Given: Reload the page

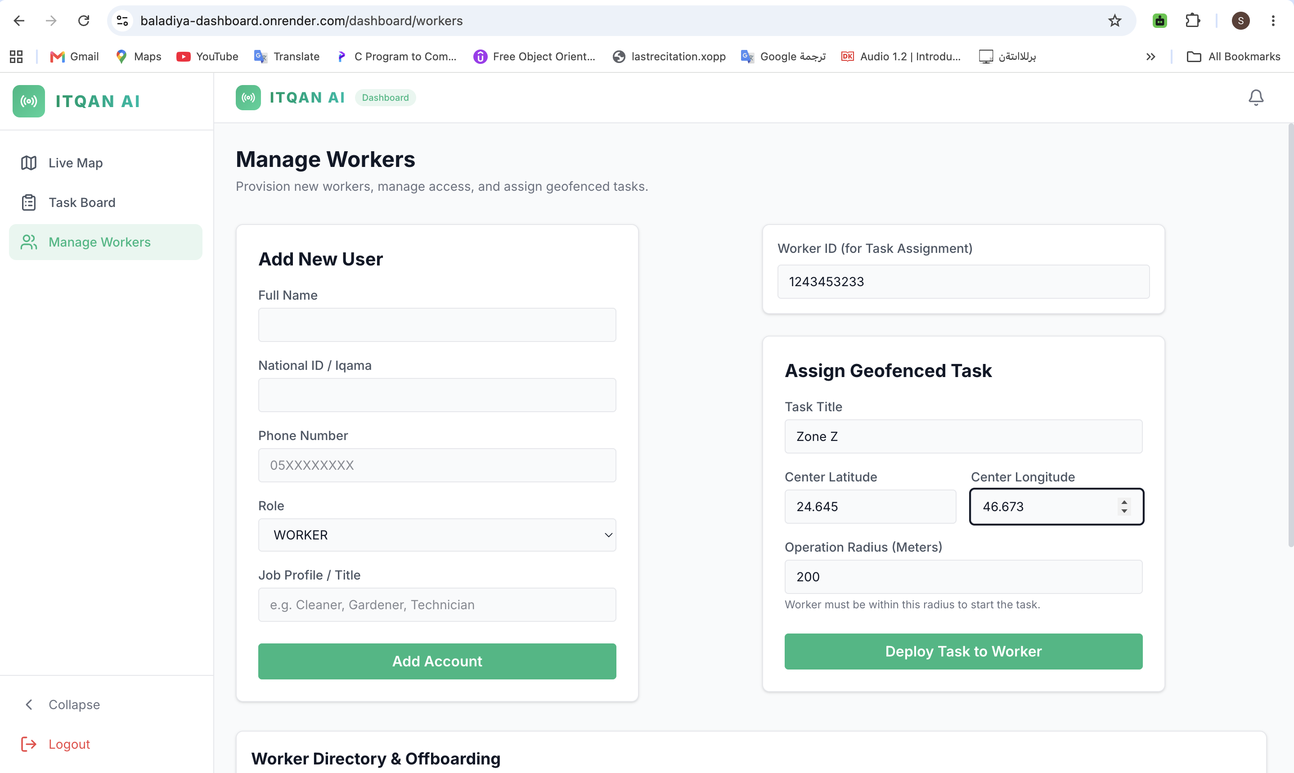Looking at the screenshot, I should tap(83, 21).
